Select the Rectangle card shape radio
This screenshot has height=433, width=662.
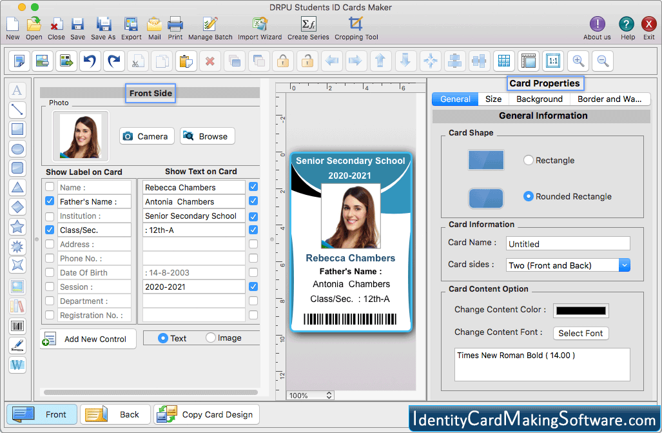tap(528, 160)
